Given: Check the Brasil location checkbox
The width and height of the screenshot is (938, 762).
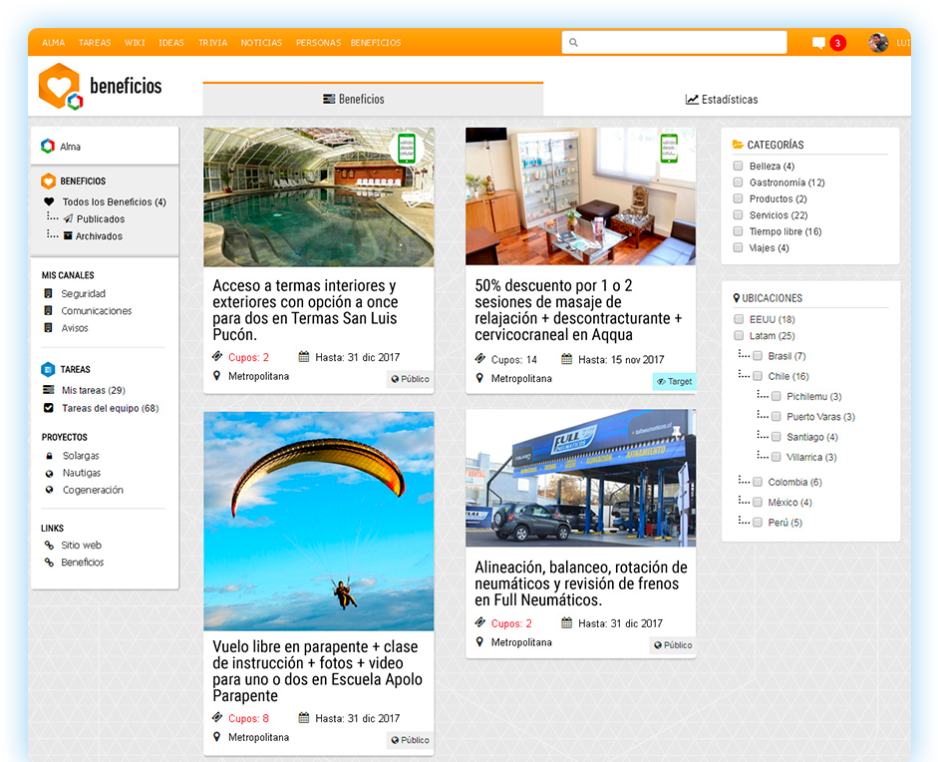Looking at the screenshot, I should (x=758, y=356).
